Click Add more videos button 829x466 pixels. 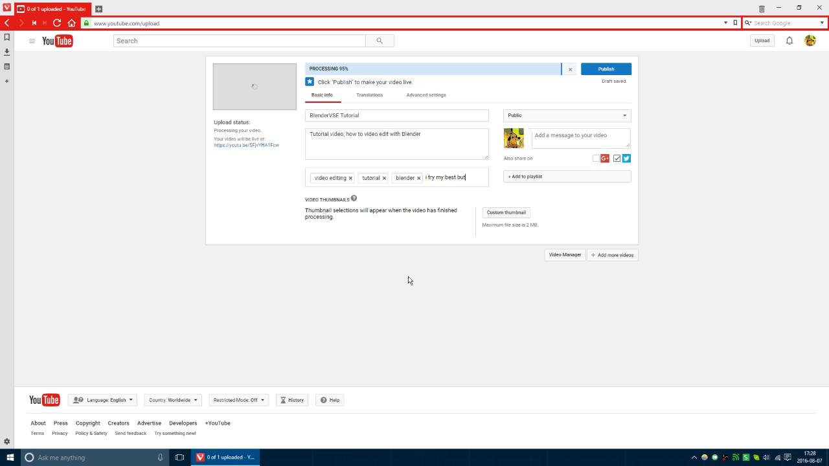click(x=613, y=255)
